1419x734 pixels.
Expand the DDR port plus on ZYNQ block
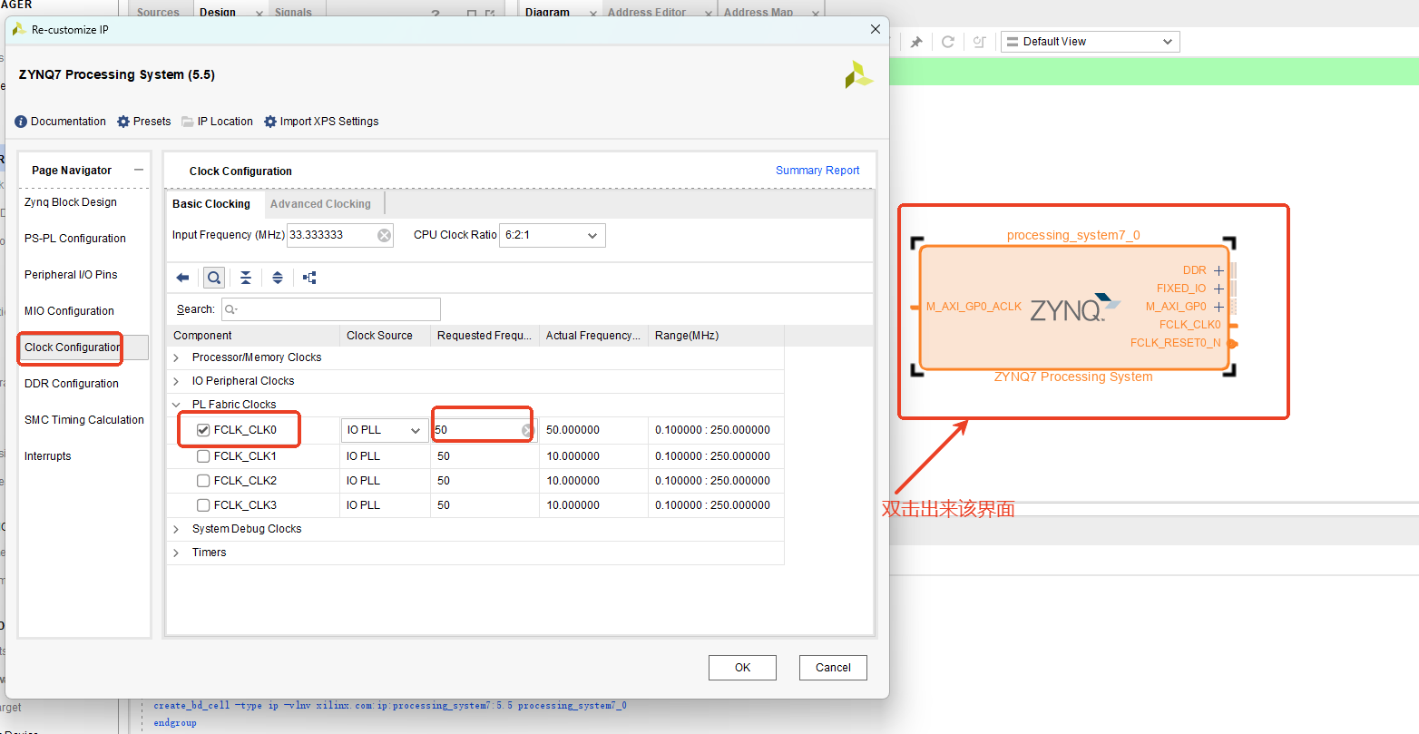click(1218, 270)
